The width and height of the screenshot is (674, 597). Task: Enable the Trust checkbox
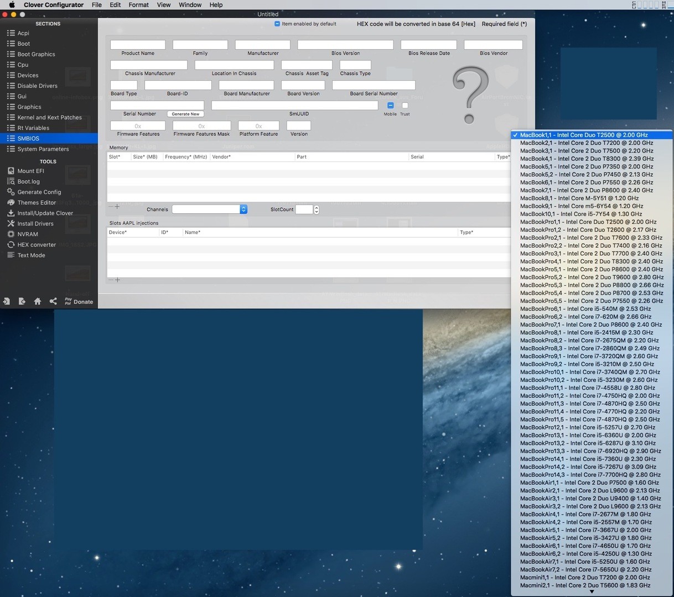[x=405, y=105]
